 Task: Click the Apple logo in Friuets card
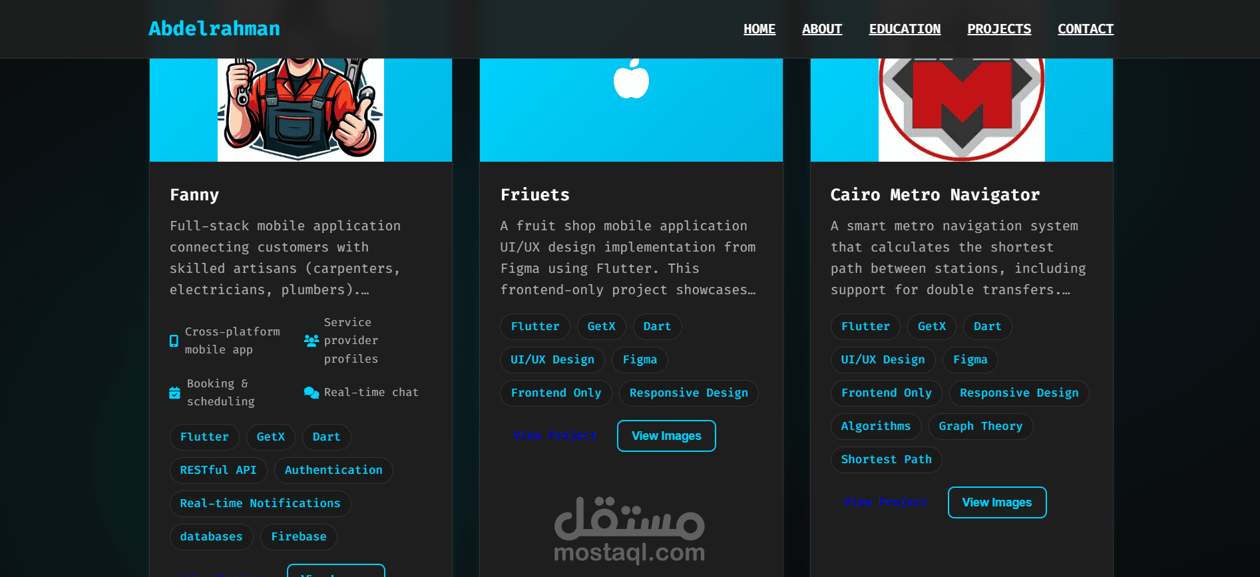click(x=631, y=79)
